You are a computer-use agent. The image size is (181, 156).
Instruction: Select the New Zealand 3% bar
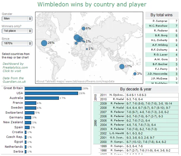coord(28,122)
